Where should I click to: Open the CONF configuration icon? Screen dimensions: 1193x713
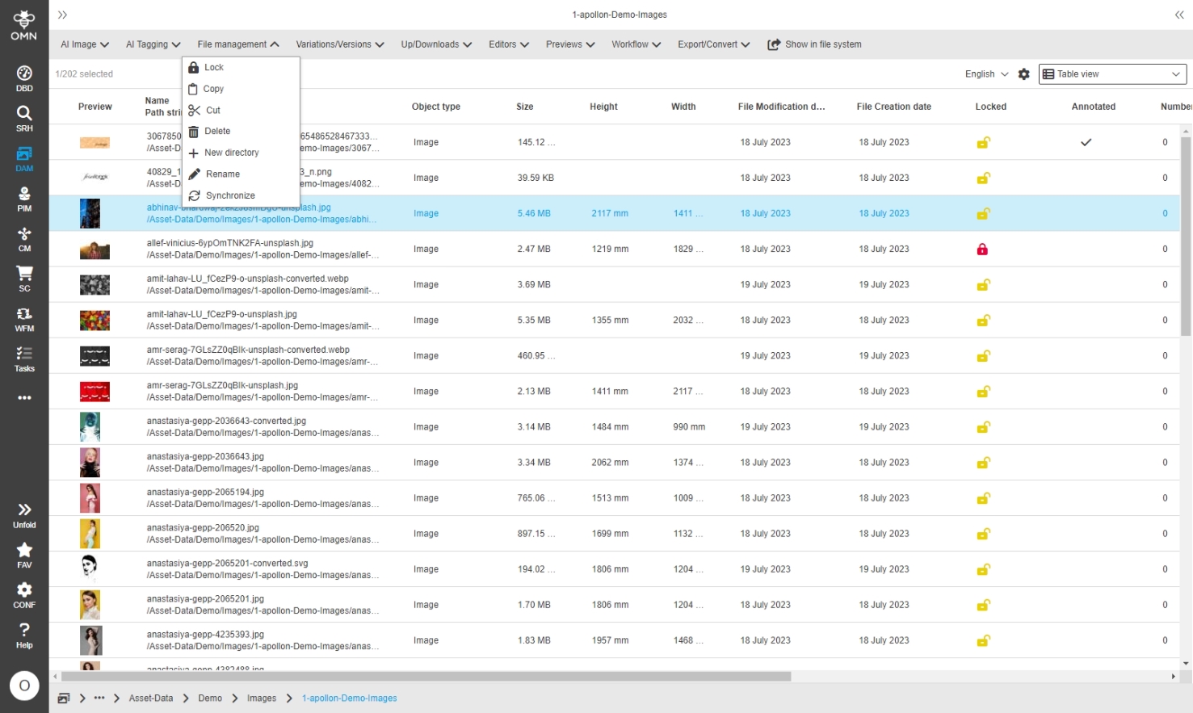[24, 595]
